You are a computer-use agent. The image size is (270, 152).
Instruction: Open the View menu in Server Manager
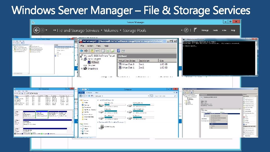click(x=224, y=30)
